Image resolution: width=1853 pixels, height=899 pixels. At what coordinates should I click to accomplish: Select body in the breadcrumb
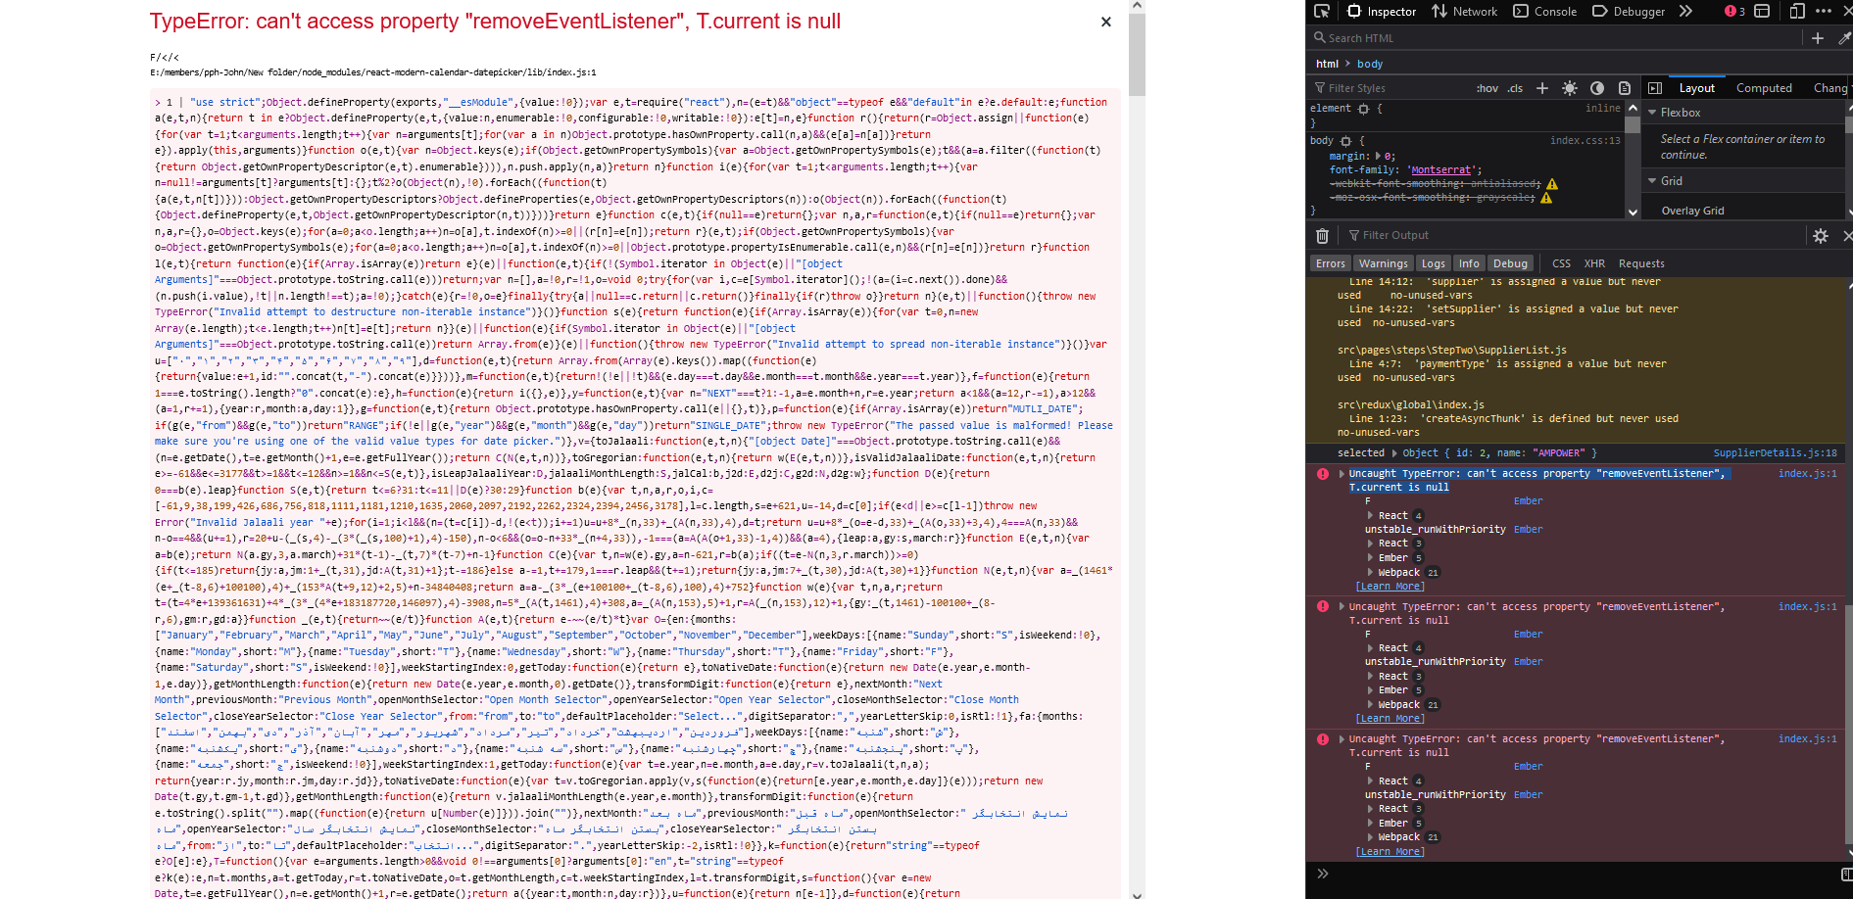click(1370, 64)
